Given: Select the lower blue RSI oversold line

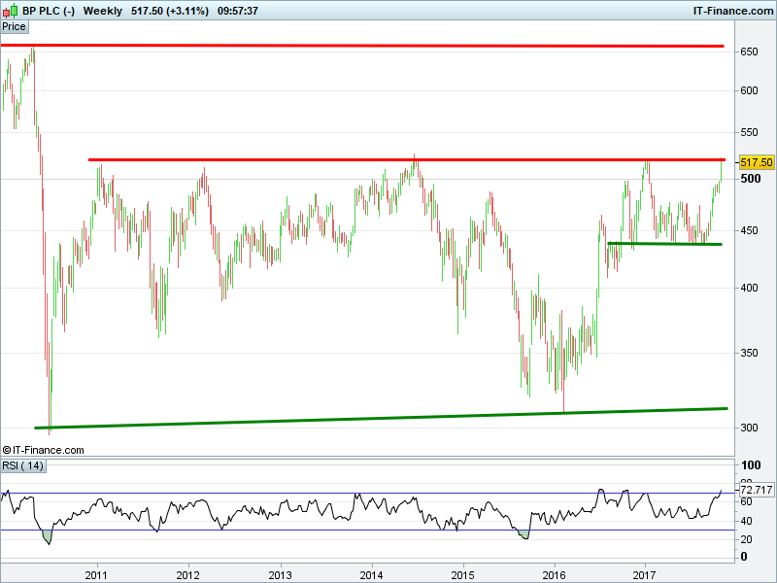Looking at the screenshot, I should [368, 530].
